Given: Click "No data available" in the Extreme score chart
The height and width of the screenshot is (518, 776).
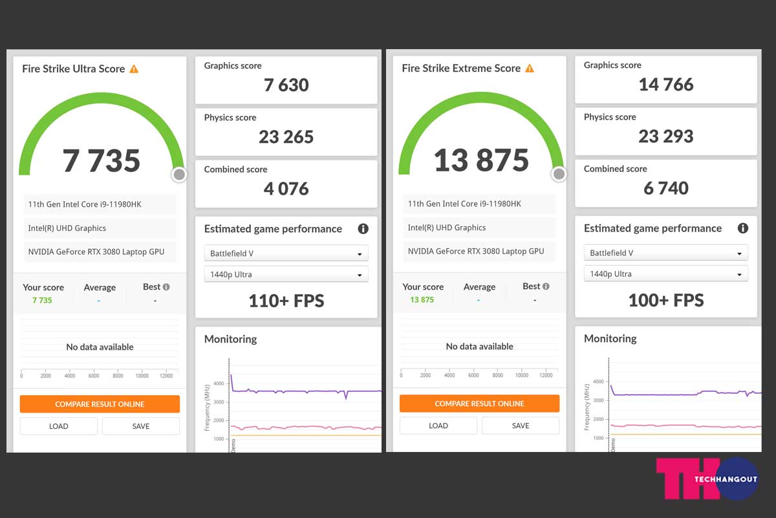Looking at the screenshot, I should coord(479,347).
